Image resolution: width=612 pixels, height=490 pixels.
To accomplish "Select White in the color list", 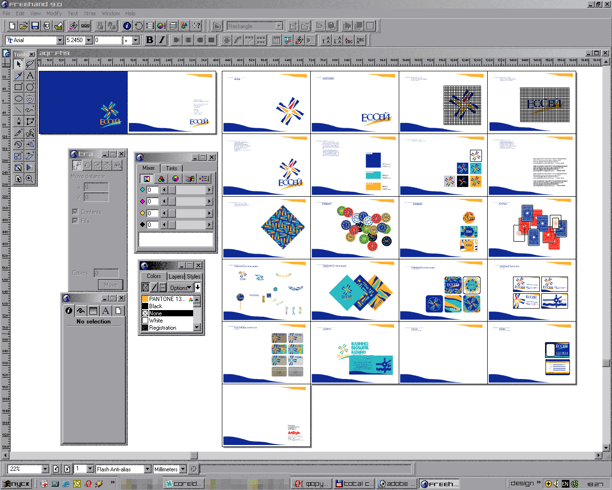I will 167,321.
